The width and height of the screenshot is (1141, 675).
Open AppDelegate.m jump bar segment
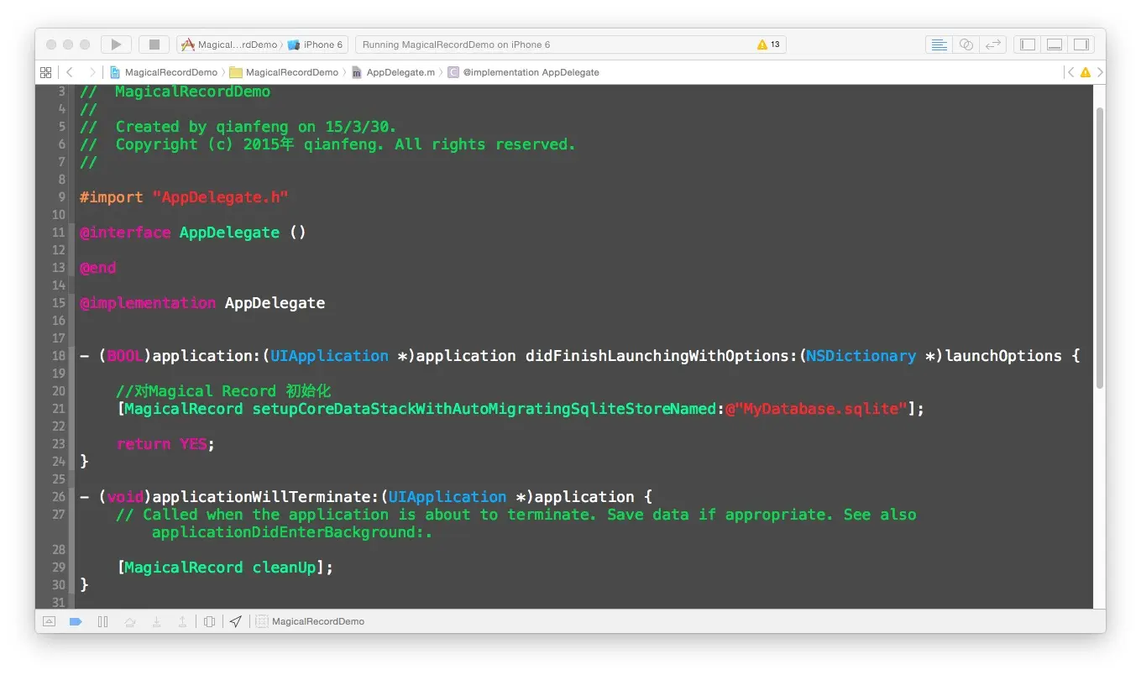click(x=394, y=72)
